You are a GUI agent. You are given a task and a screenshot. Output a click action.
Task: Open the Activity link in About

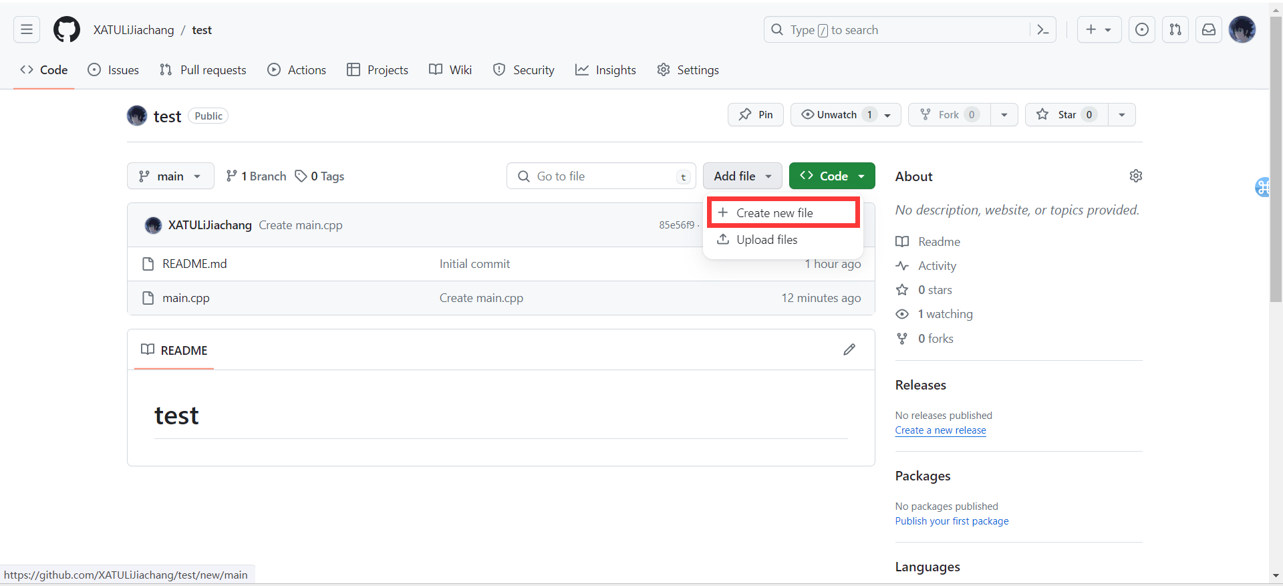coord(926,265)
